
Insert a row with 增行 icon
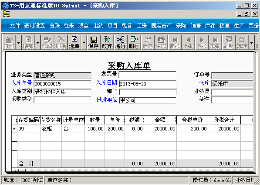tap(120, 42)
